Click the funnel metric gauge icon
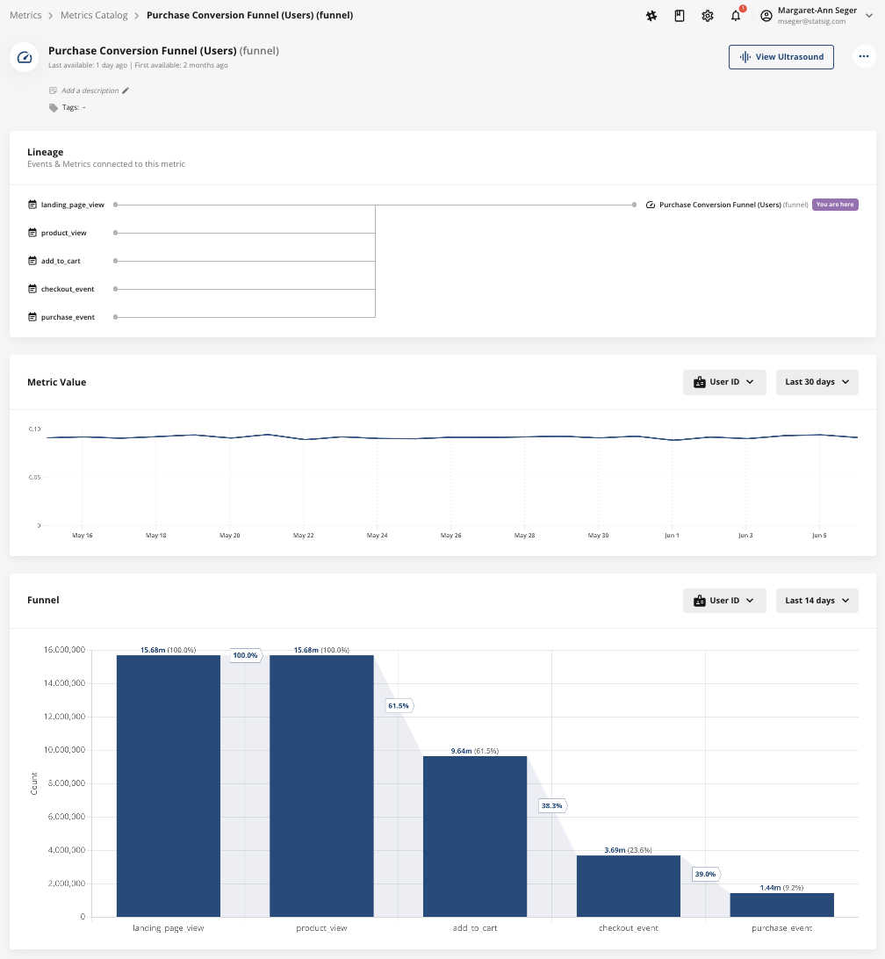Viewport: 885px width, 959px height. click(24, 58)
